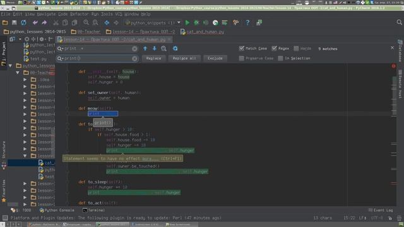The width and height of the screenshot is (404, 227).
Task: Save all files via the floppy disk icon
Action: point(14,23)
